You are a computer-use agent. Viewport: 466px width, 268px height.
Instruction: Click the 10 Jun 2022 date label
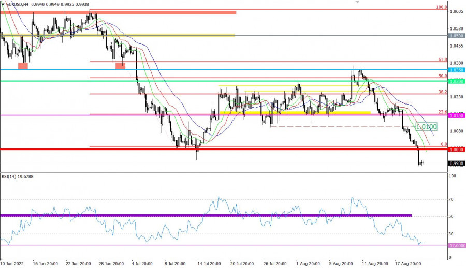(12, 263)
